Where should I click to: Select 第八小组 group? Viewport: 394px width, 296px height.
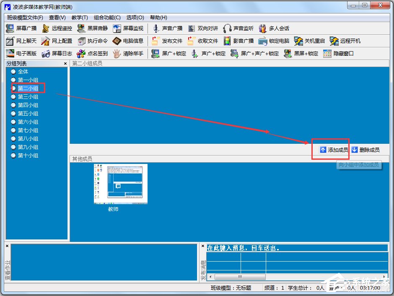[x=28, y=139]
